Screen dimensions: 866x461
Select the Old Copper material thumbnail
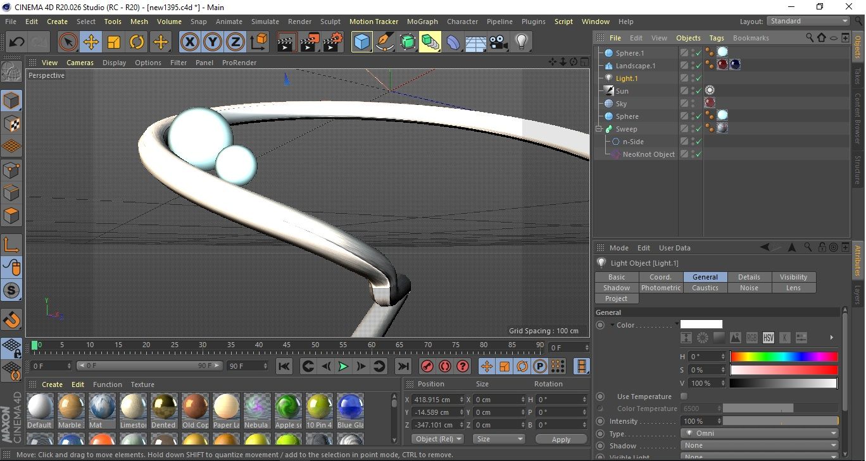[196, 410]
